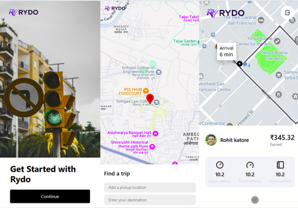Click the Sinhgad College of Engineering marker
298x208 pixels.
coord(158,72)
